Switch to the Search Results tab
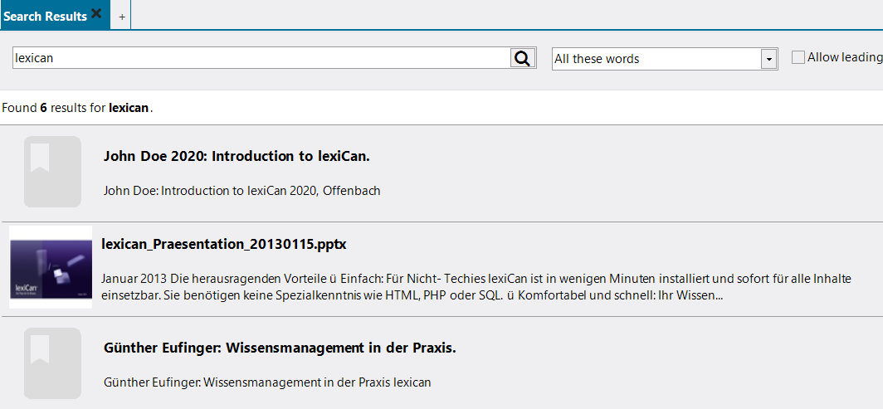 coord(45,17)
